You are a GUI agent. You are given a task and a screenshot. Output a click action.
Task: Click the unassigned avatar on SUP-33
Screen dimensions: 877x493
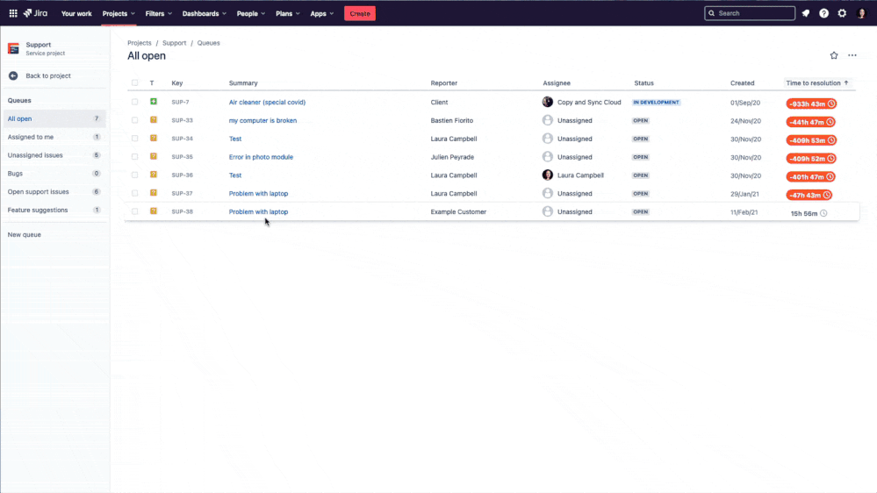coord(548,120)
